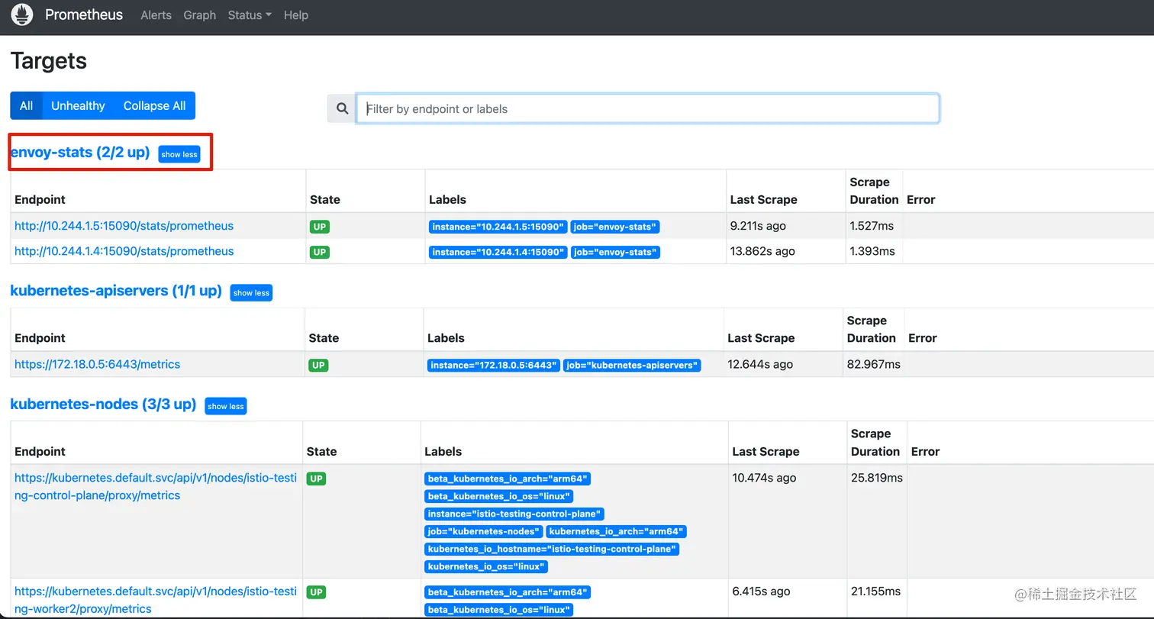
Task: Collapse envoy-stats with its show less button
Action: [x=179, y=154]
